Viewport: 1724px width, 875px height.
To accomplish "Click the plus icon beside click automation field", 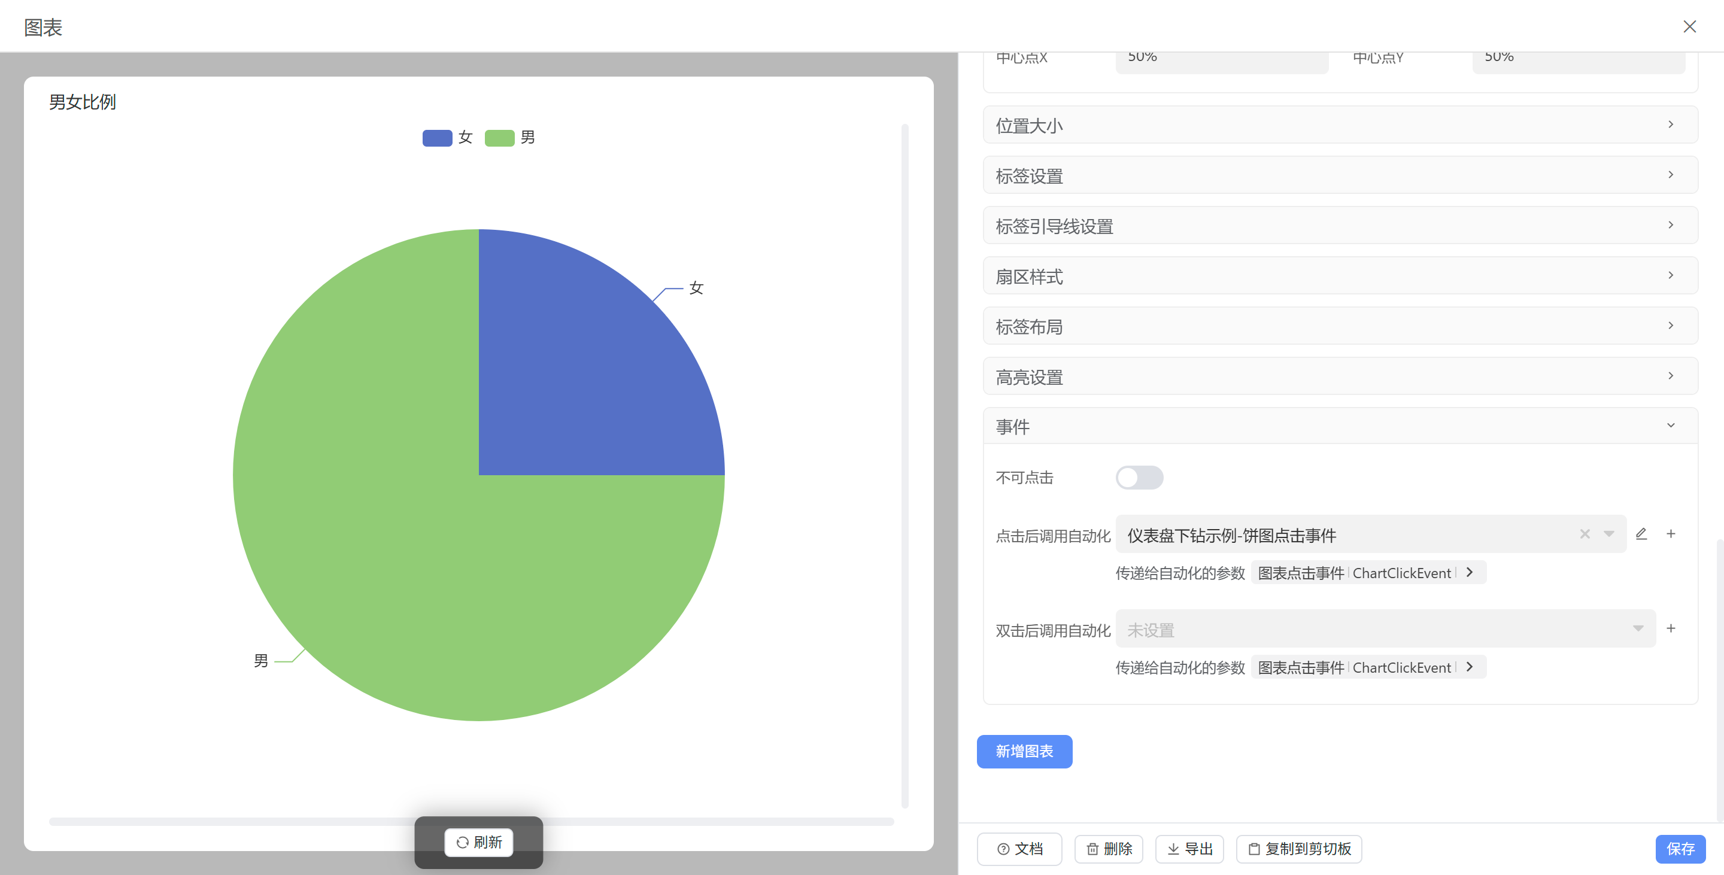I will click(1671, 533).
